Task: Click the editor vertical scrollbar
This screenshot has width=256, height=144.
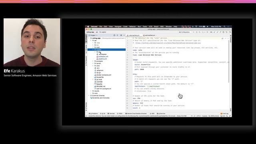Action: pos(228,61)
